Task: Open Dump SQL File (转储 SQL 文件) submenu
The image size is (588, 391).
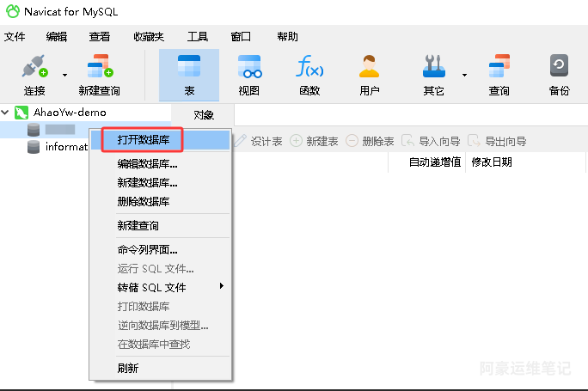Action: click(160, 288)
